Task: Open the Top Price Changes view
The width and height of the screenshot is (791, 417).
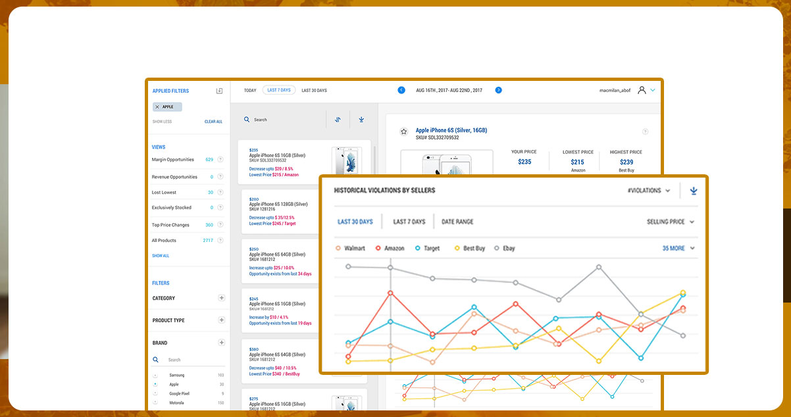Action: click(x=170, y=225)
